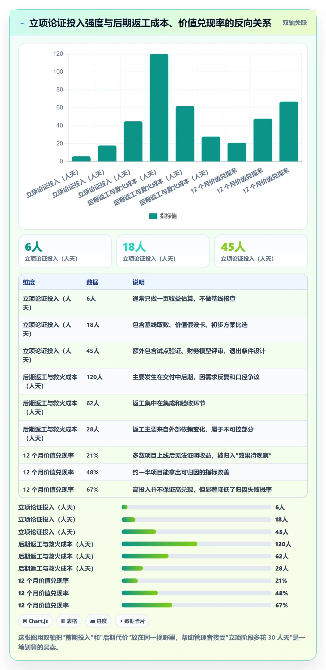Image resolution: width=326 pixels, height=670 pixels.
Task: Click the y-axis label 100
Action: coord(58,72)
